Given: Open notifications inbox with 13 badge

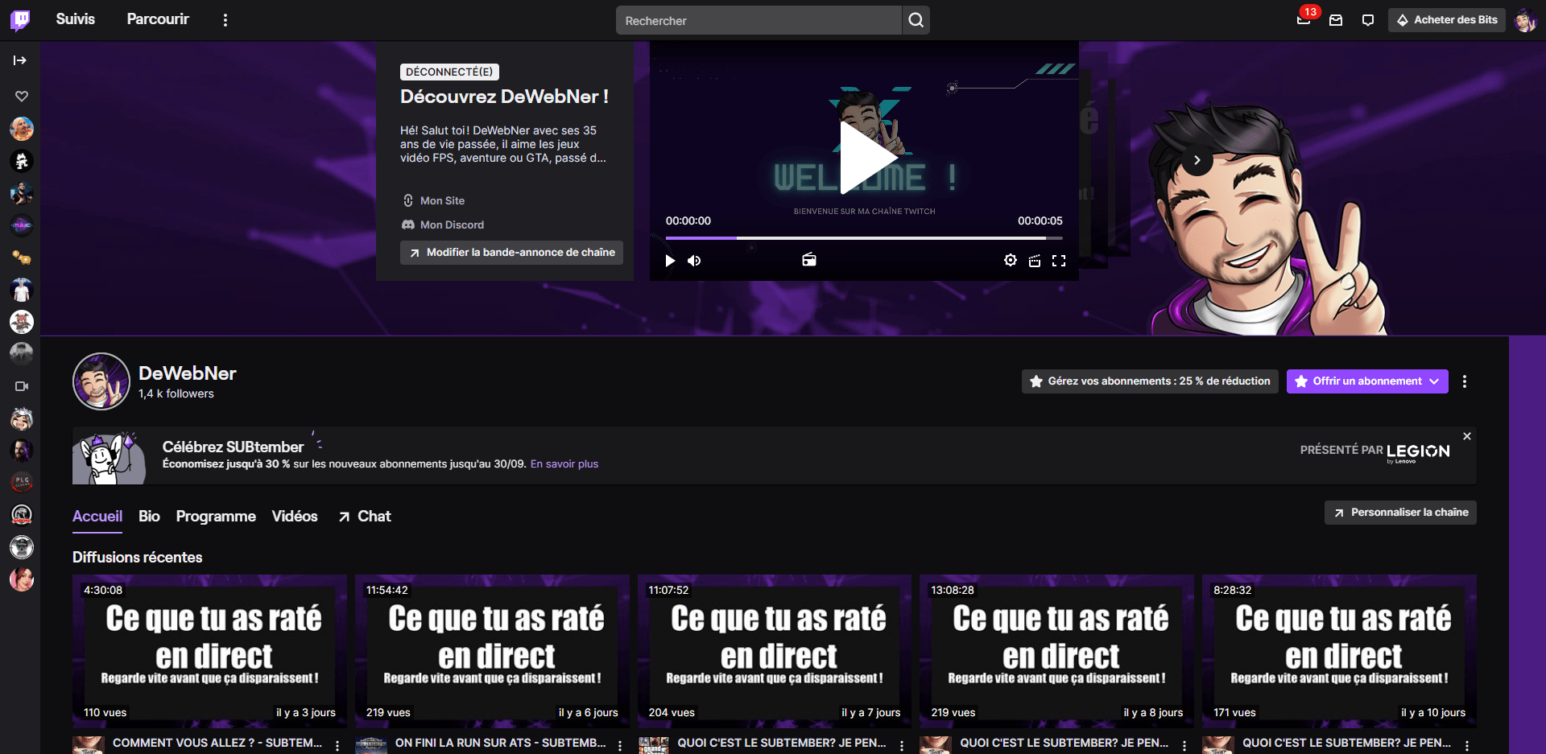Looking at the screenshot, I should pyautogui.click(x=1304, y=20).
